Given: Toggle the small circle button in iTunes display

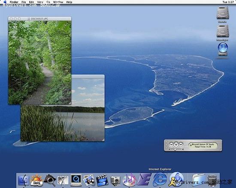Looking at the screenshot, I should [191, 145].
